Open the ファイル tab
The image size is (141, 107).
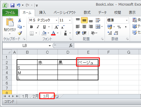[x=10, y=13]
